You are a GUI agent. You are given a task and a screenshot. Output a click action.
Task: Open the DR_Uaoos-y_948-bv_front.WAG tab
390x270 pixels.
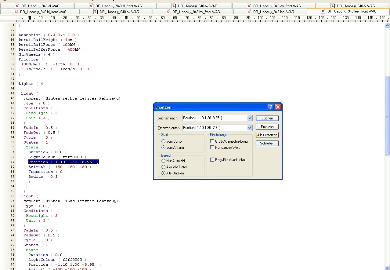196,12
